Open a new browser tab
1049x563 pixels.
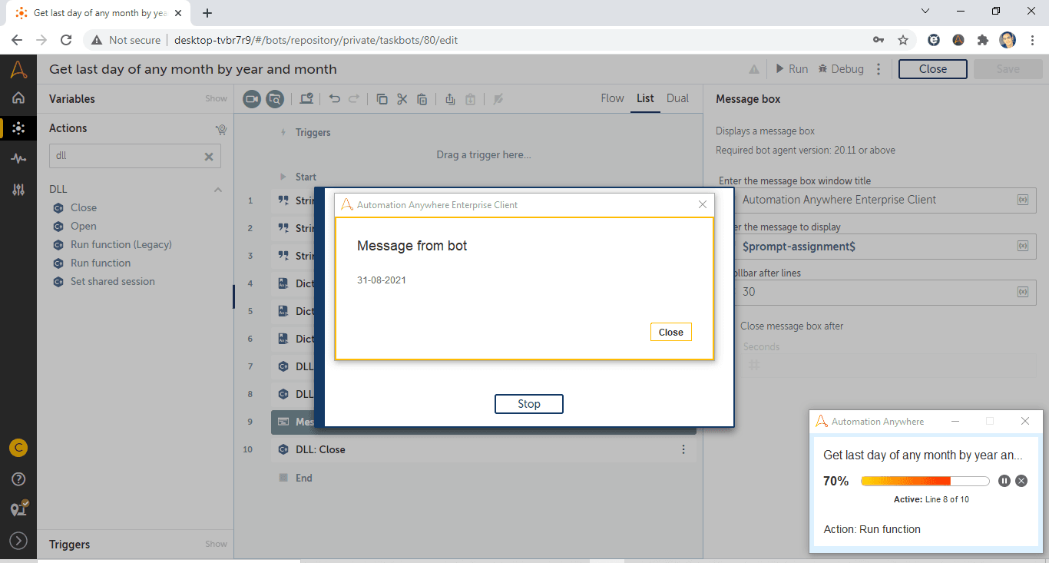207,12
